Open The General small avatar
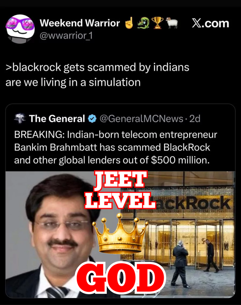 (20, 118)
